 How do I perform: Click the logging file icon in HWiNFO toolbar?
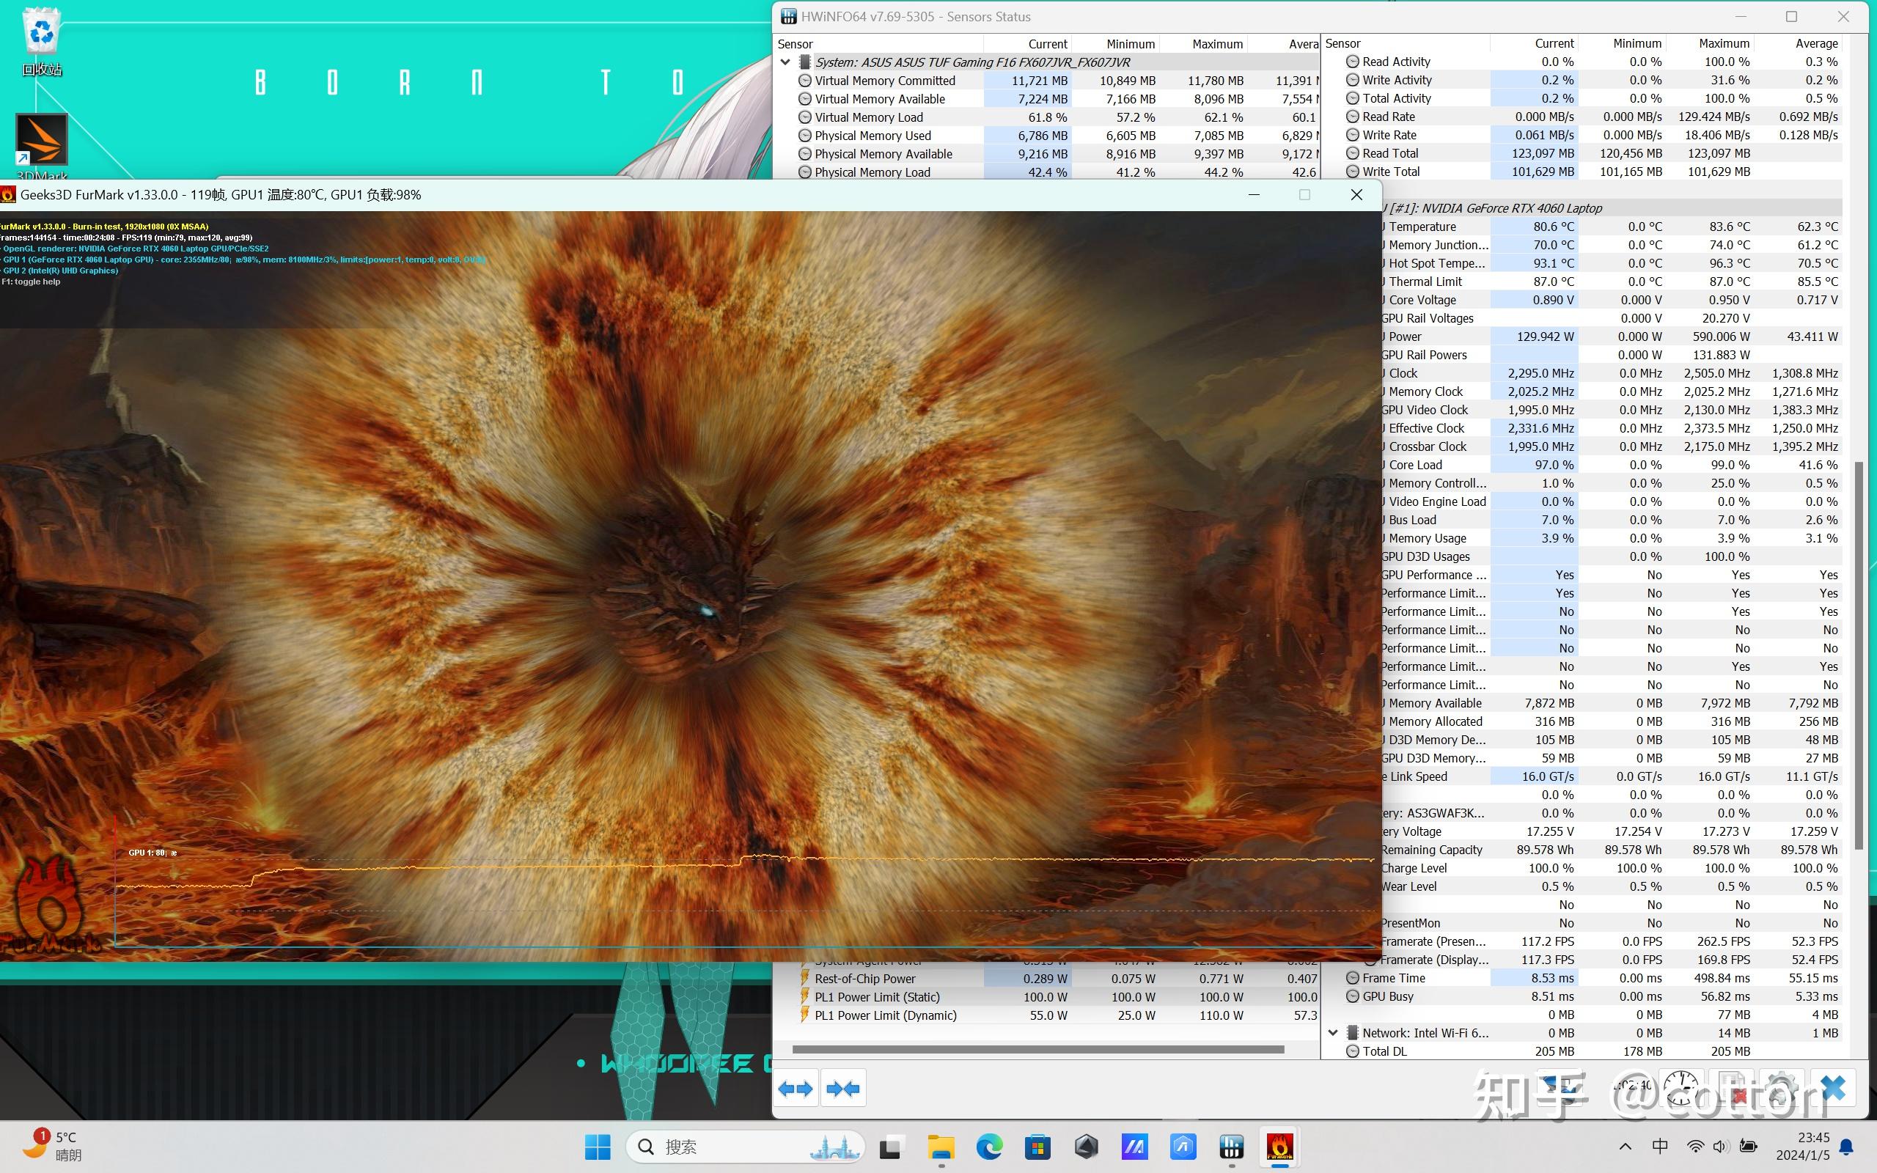point(1732,1089)
